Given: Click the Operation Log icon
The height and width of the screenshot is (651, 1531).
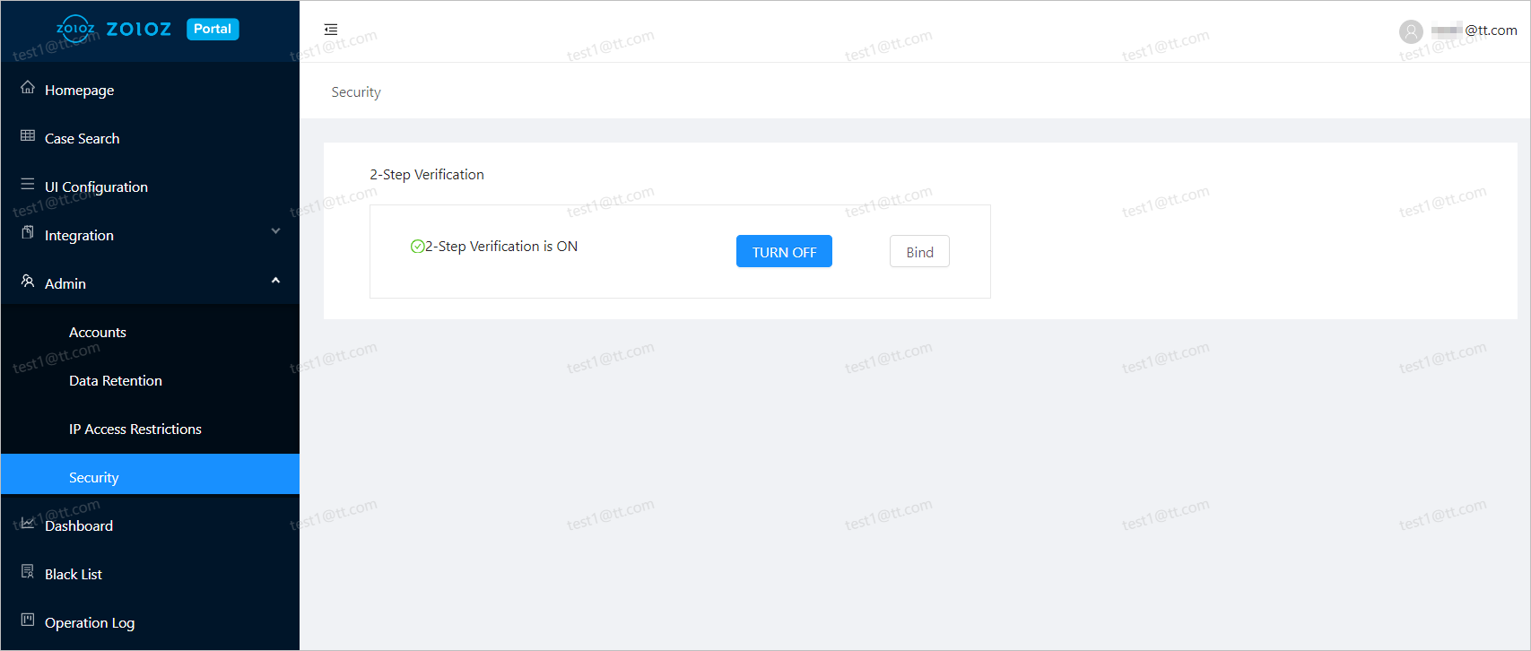Looking at the screenshot, I should tap(28, 621).
